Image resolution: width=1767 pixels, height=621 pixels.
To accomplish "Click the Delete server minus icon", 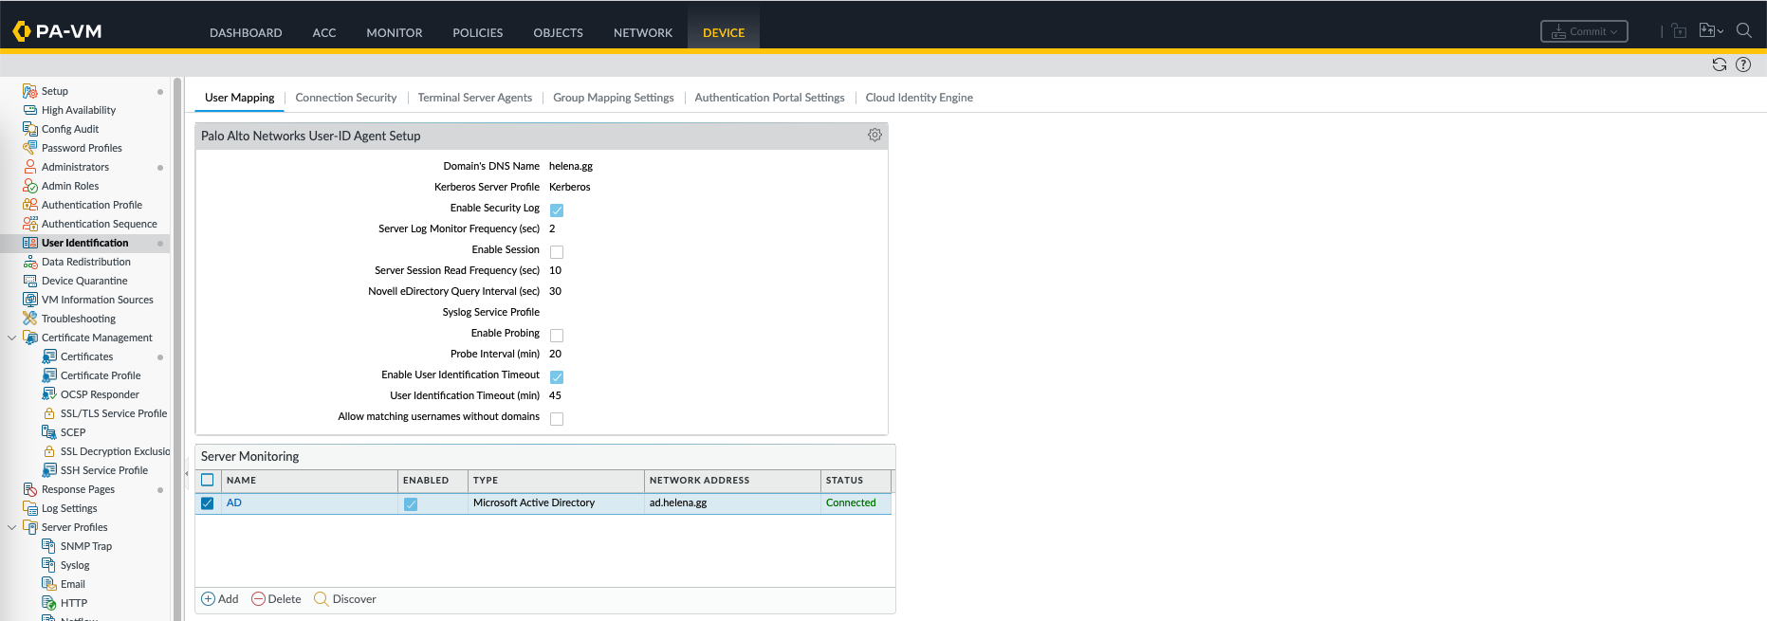I will (x=258, y=599).
